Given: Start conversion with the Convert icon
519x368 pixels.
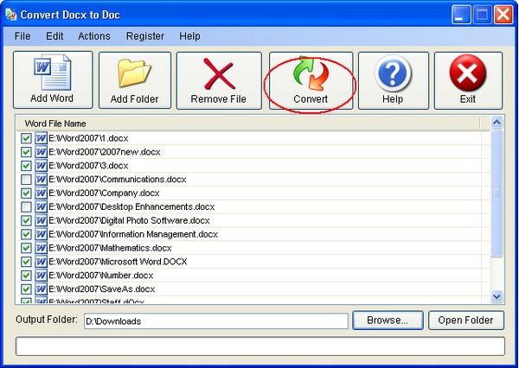Looking at the screenshot, I should coord(310,74).
